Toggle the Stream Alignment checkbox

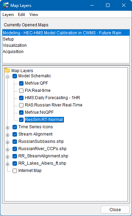click(15, 134)
